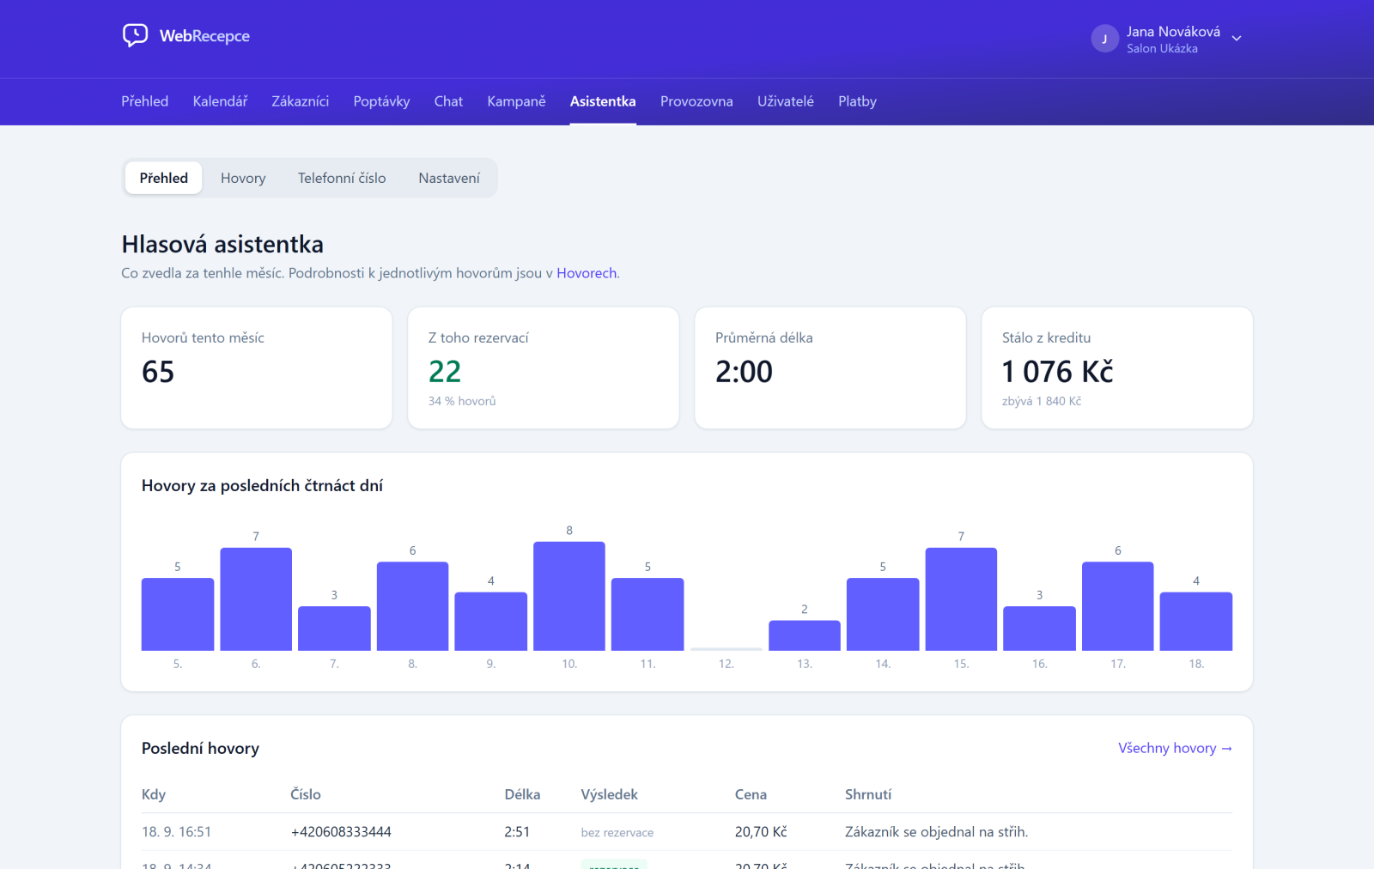Image resolution: width=1374 pixels, height=869 pixels.
Task: Click the chart bar for day 7.
Action: click(x=334, y=628)
